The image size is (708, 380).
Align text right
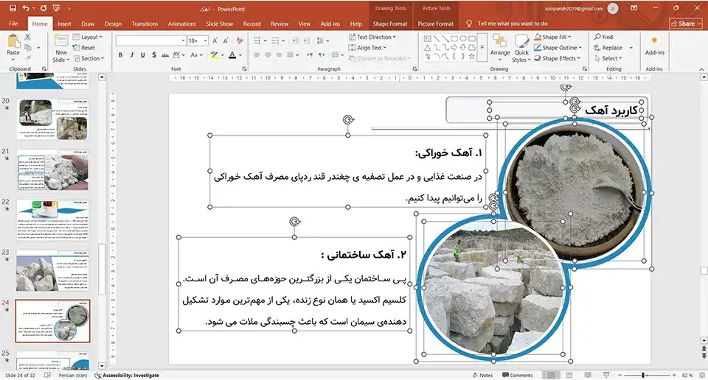[x=279, y=55]
